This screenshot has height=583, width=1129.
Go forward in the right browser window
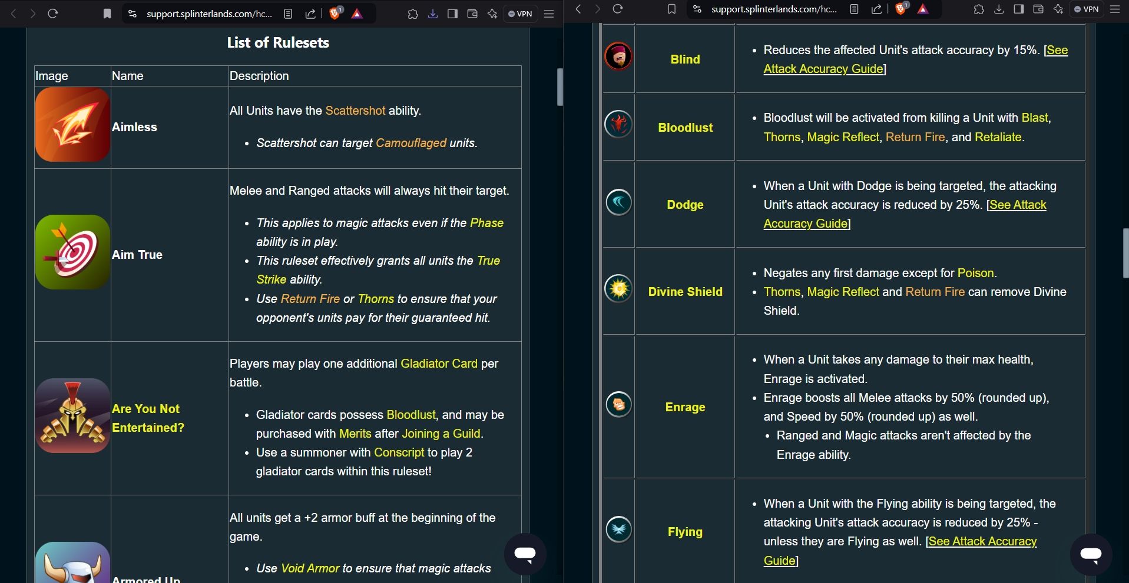tap(598, 9)
